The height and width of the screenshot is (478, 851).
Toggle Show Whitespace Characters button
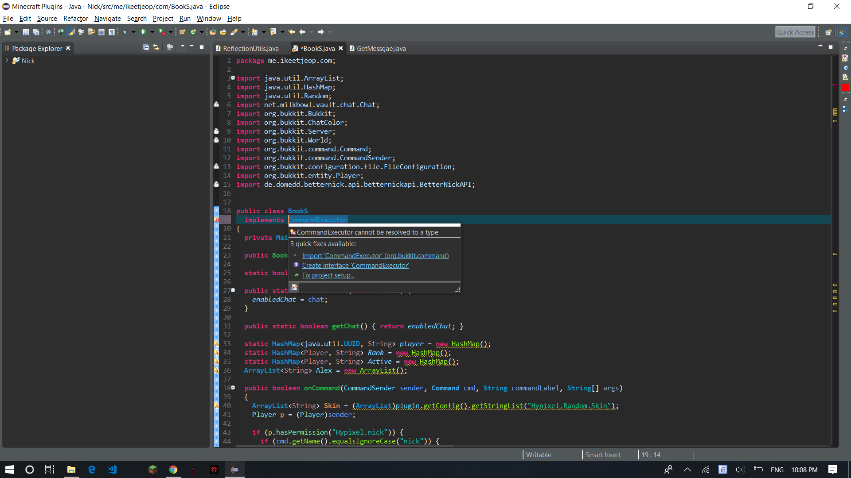click(112, 32)
